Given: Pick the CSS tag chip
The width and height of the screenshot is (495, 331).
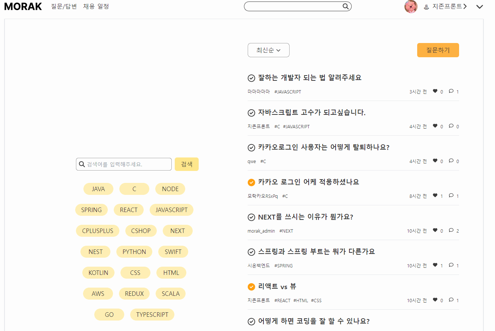Looking at the screenshot, I should click(x=135, y=273).
